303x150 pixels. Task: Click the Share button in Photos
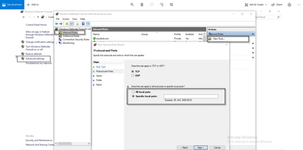pyautogui.click(x=277, y=5)
